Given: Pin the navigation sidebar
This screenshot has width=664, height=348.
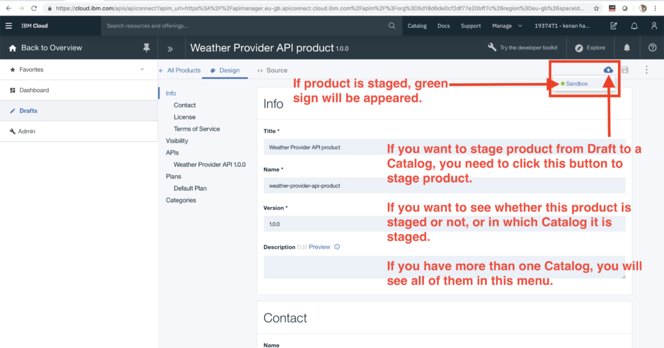Looking at the screenshot, I should coord(147,48).
